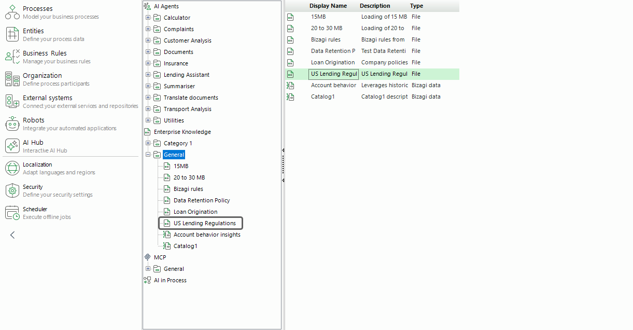Click the Catalog1 tree node icon
This screenshot has height=330, width=633.
167,246
